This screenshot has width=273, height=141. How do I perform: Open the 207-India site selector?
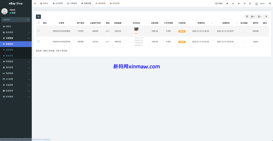pos(219,3)
